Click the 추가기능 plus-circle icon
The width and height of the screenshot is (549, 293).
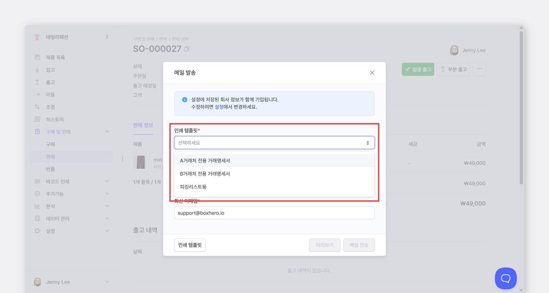click(x=37, y=194)
